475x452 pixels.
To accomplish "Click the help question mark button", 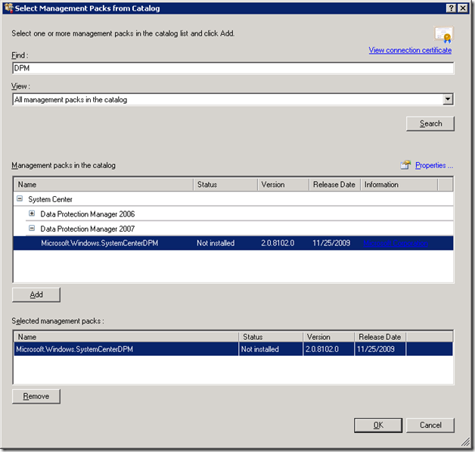I will coord(451,8).
